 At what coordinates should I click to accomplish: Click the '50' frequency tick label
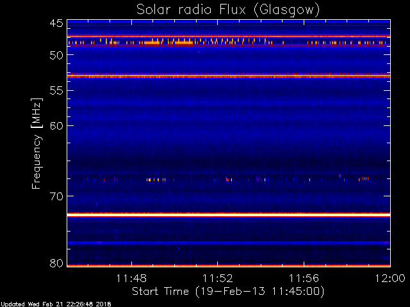pyautogui.click(x=56, y=55)
